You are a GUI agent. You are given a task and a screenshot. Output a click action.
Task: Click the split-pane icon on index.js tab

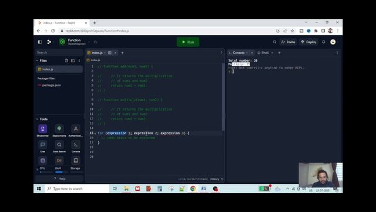[x=110, y=53]
